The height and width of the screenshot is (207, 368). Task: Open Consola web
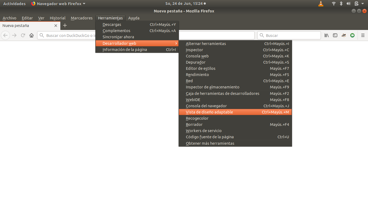click(235, 56)
